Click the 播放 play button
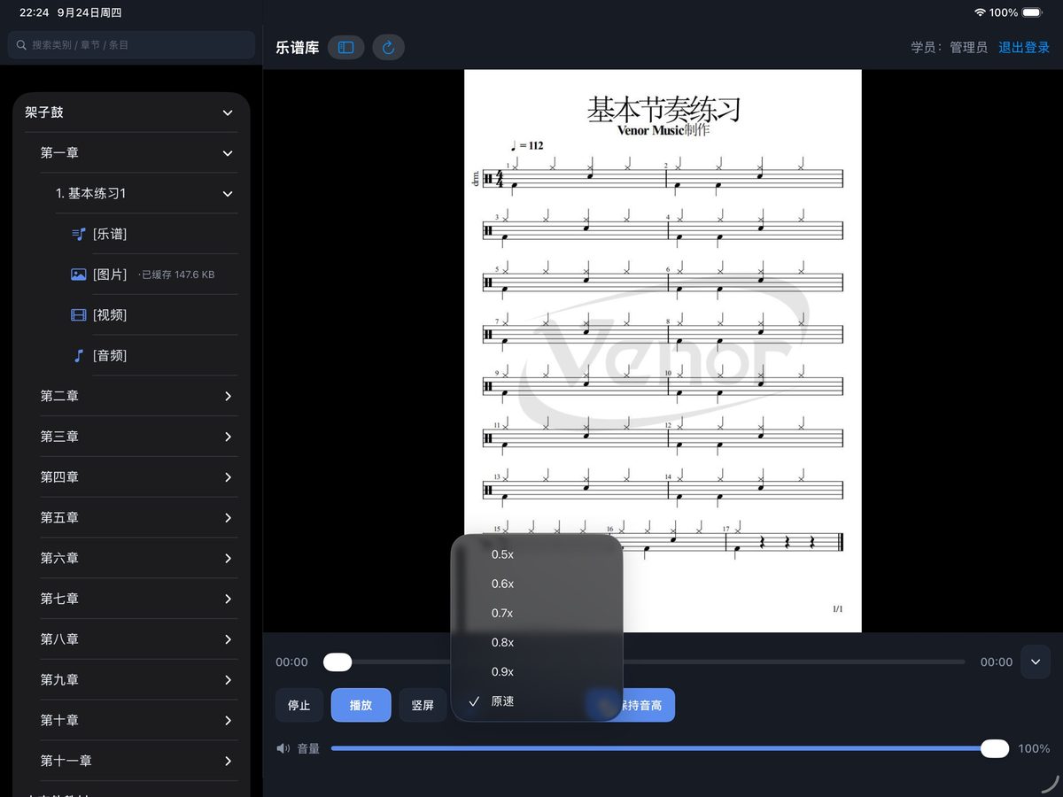This screenshot has width=1063, height=797. [361, 706]
